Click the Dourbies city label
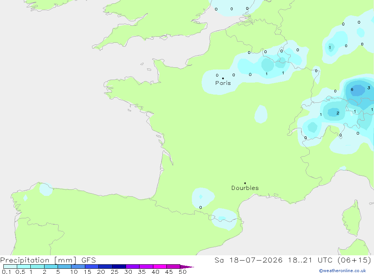This screenshot has width=374, height=274. point(245,188)
